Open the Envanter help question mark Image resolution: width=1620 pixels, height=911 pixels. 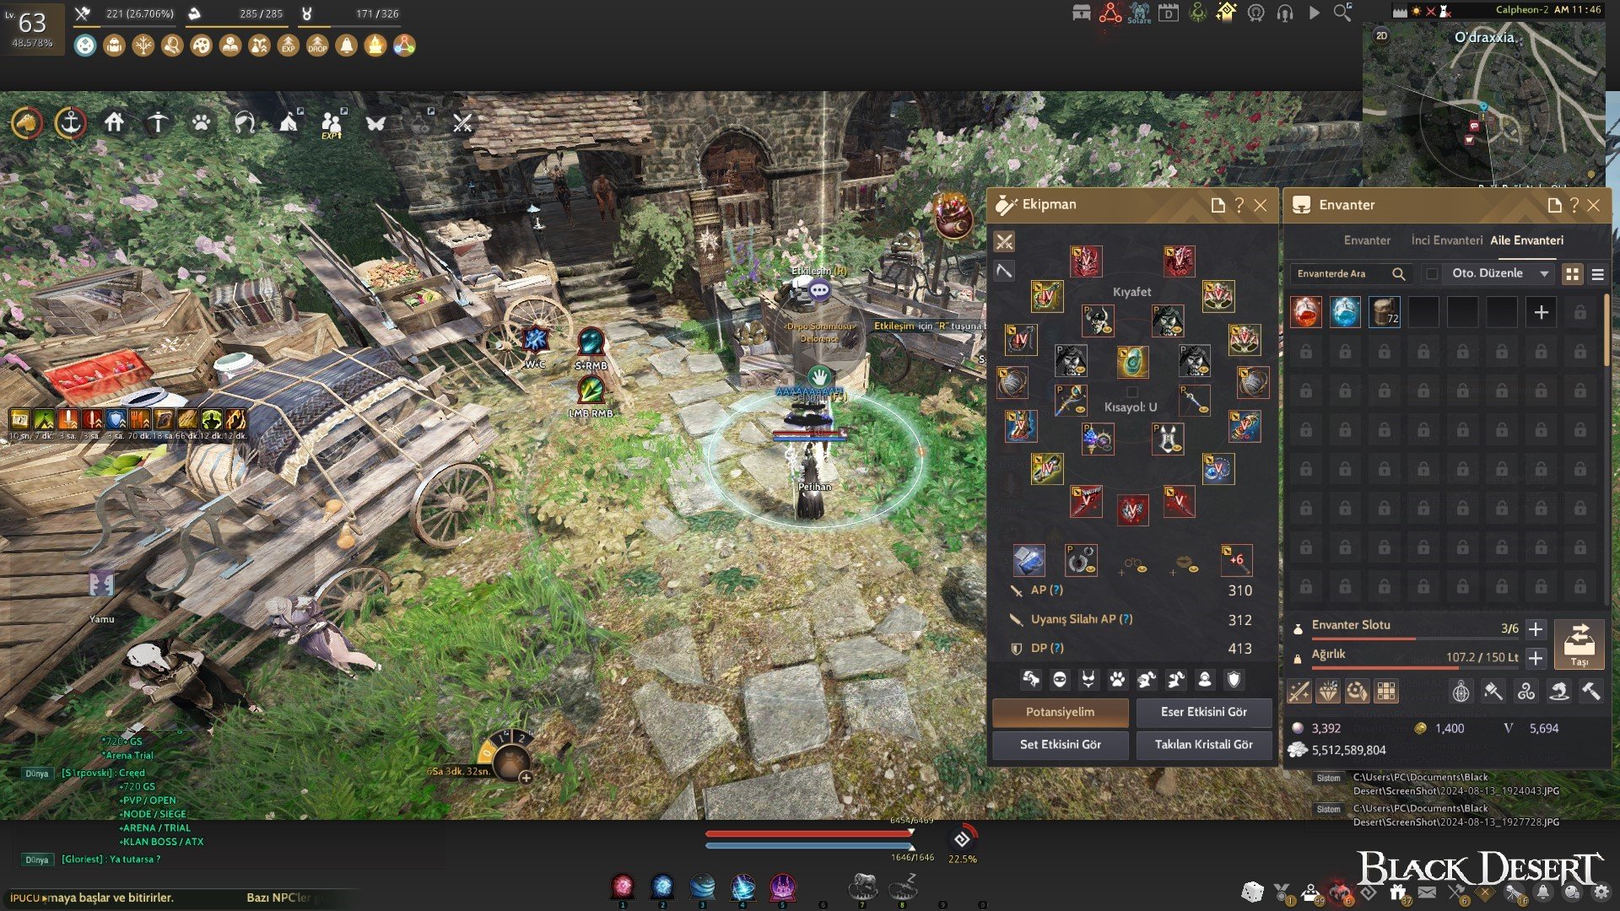(1574, 205)
